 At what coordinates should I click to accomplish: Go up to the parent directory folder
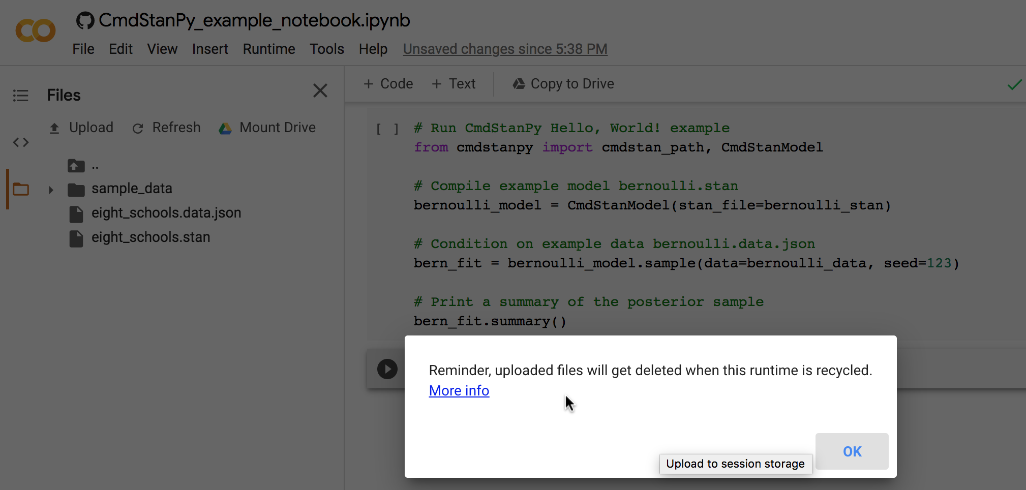click(76, 166)
